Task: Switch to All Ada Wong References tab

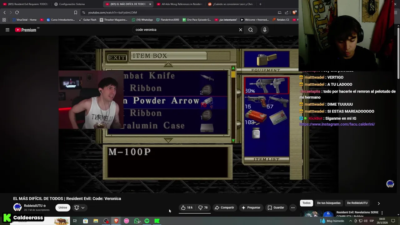Action: (x=179, y=4)
